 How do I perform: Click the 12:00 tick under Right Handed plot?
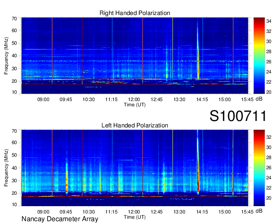coord(134,99)
